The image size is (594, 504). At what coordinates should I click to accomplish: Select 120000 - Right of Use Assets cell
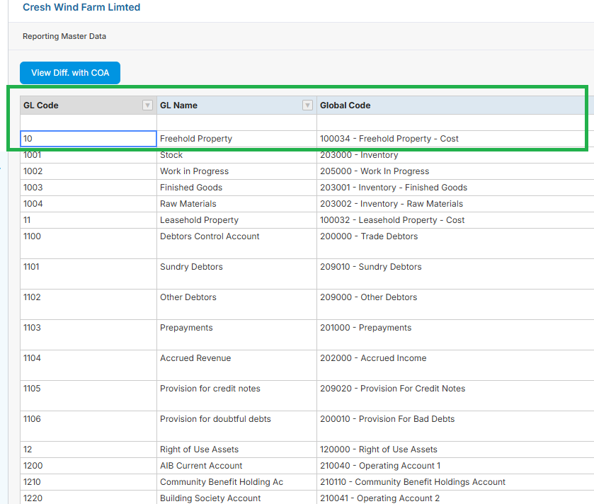point(455,449)
